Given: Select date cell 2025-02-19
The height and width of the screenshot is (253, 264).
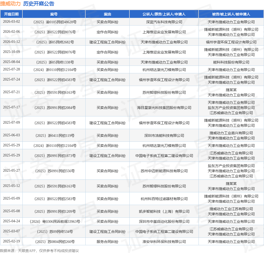Looking at the screenshot, I should coord(11,241).
